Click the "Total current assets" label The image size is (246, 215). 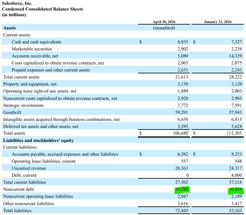click(21, 77)
